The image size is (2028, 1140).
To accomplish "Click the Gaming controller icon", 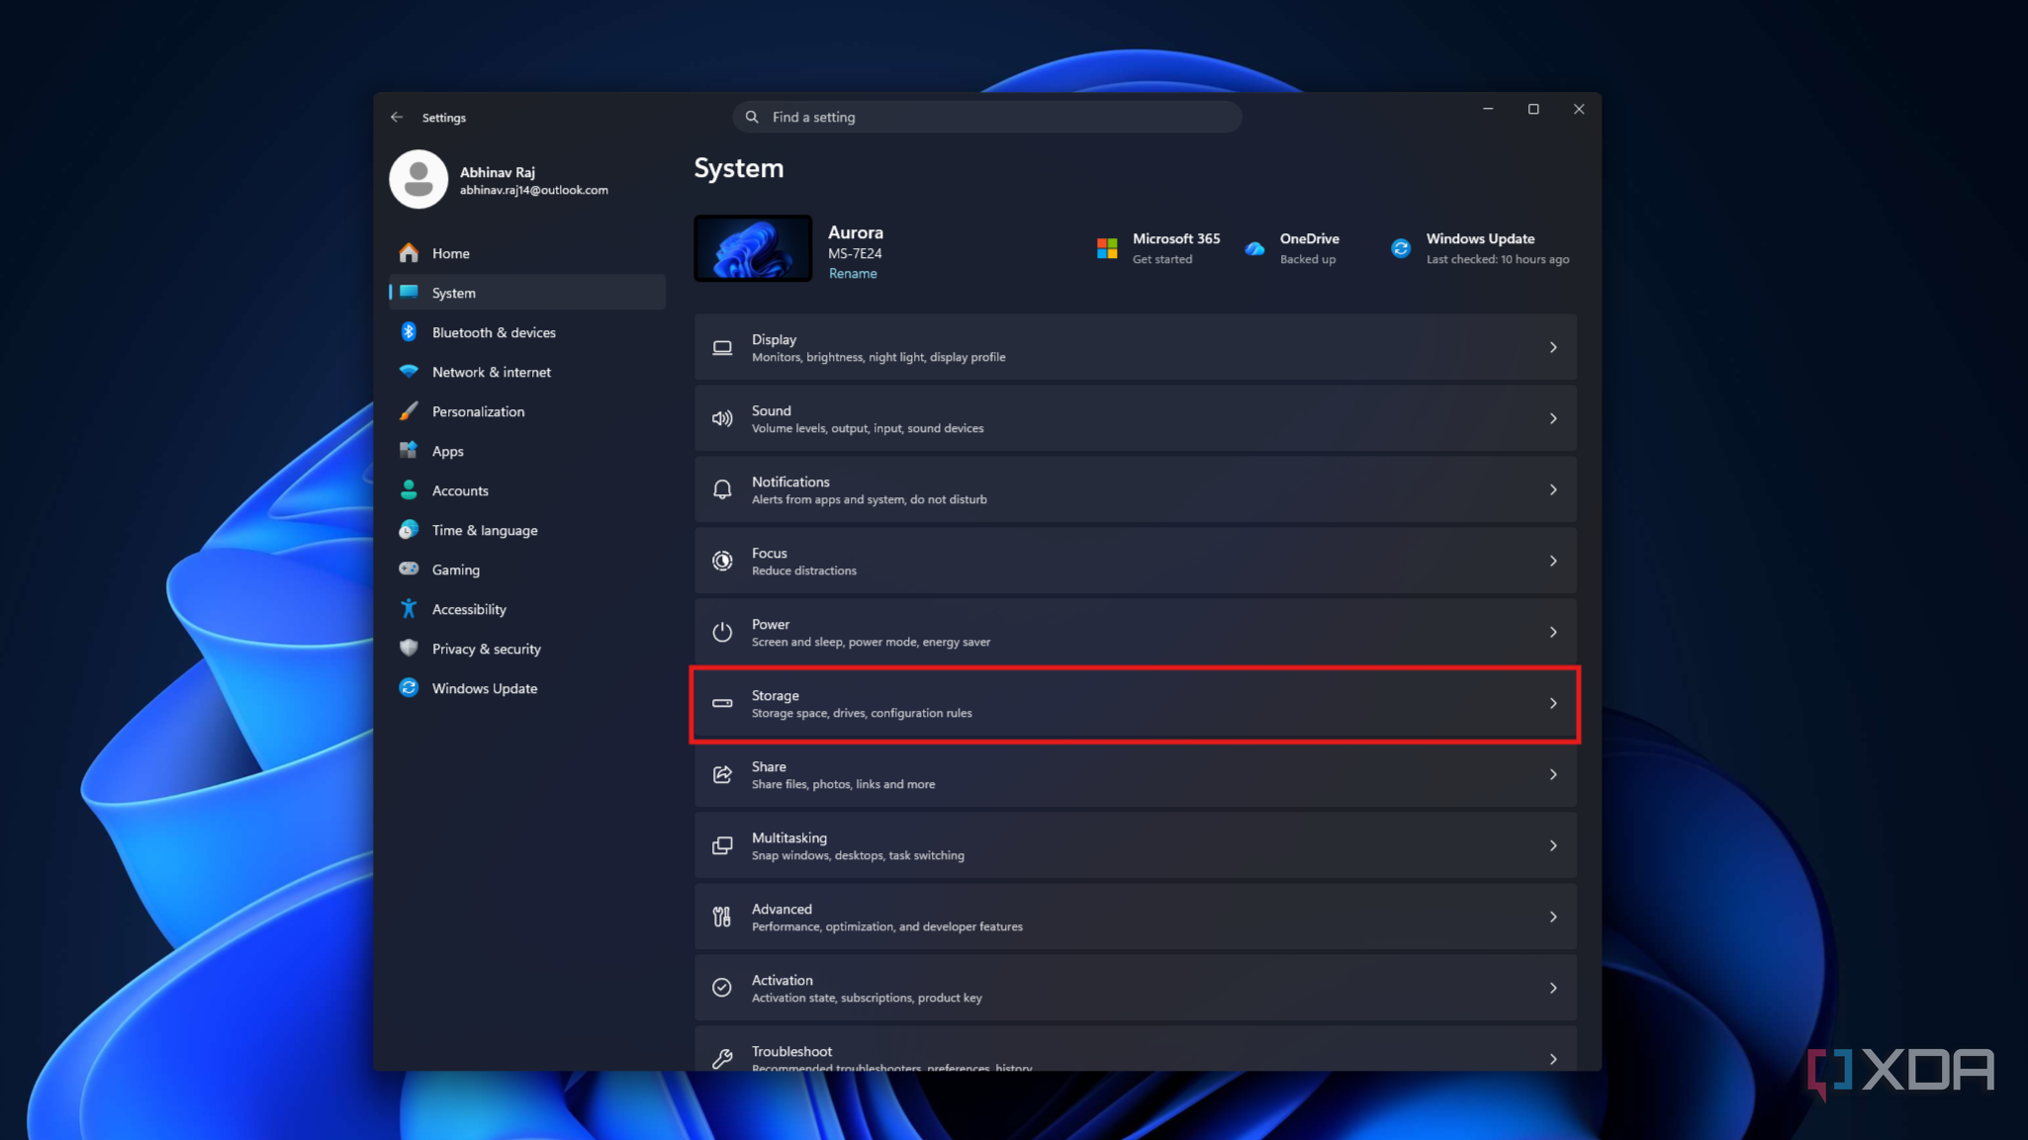I will 409,569.
